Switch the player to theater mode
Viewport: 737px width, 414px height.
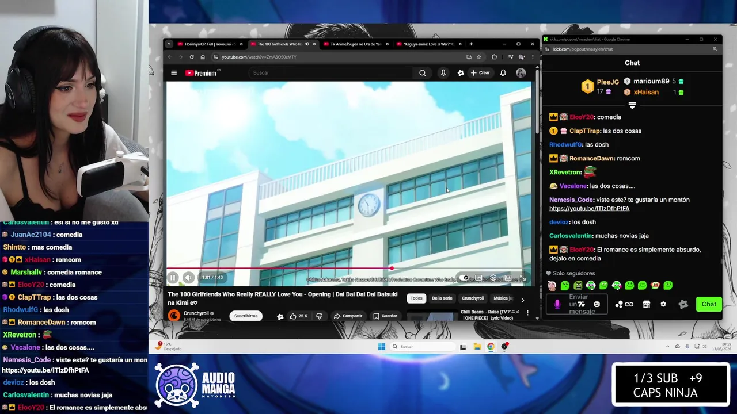(x=508, y=278)
